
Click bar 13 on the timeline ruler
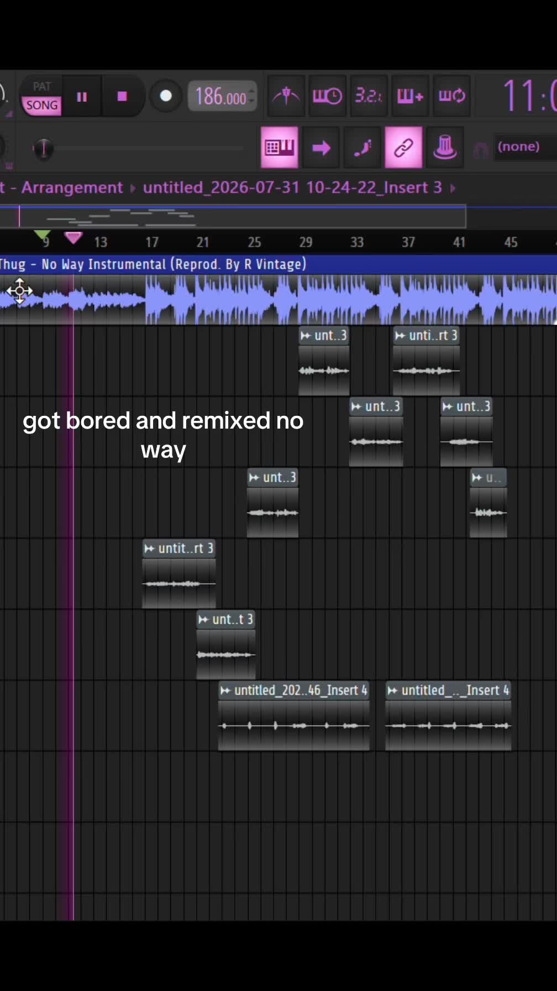click(x=101, y=242)
